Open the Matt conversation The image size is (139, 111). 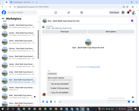(19, 97)
